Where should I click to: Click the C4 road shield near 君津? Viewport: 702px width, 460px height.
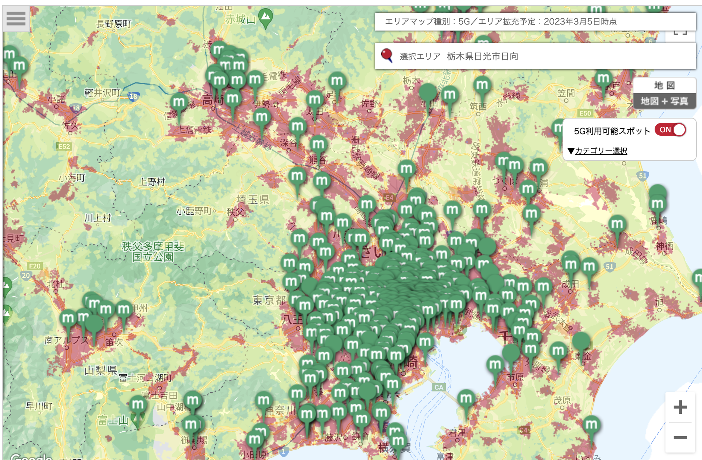[x=524, y=430]
